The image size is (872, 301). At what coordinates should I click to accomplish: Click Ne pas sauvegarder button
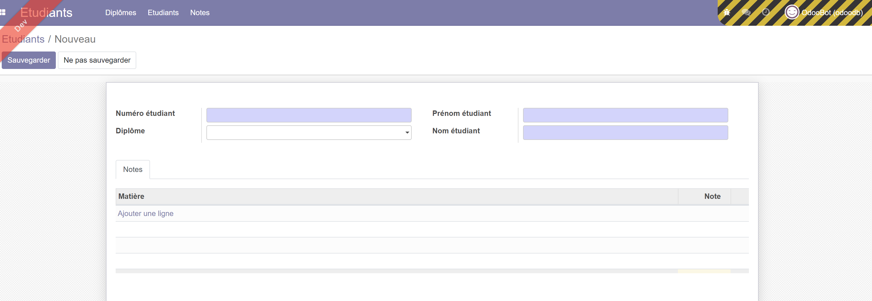pos(97,60)
